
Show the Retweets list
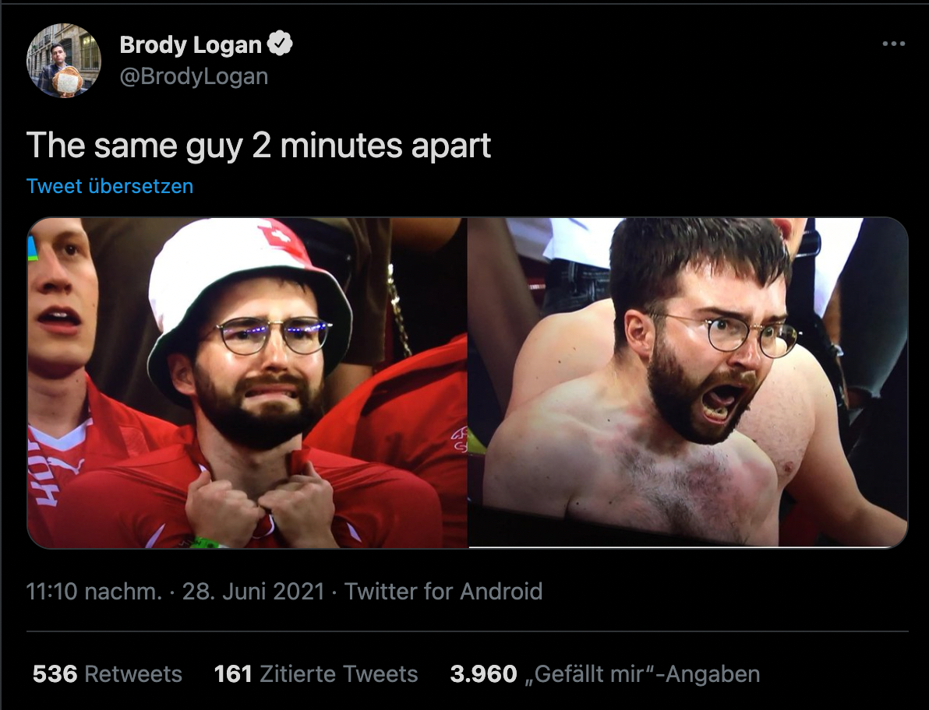coord(108,674)
